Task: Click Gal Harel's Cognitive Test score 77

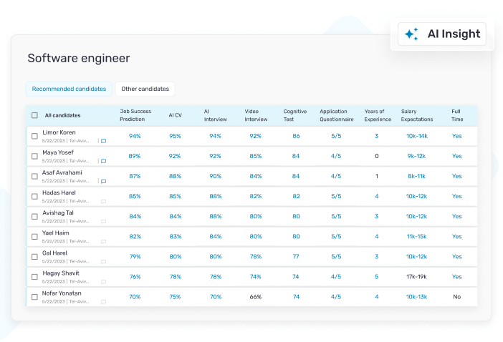Action: pos(296,256)
